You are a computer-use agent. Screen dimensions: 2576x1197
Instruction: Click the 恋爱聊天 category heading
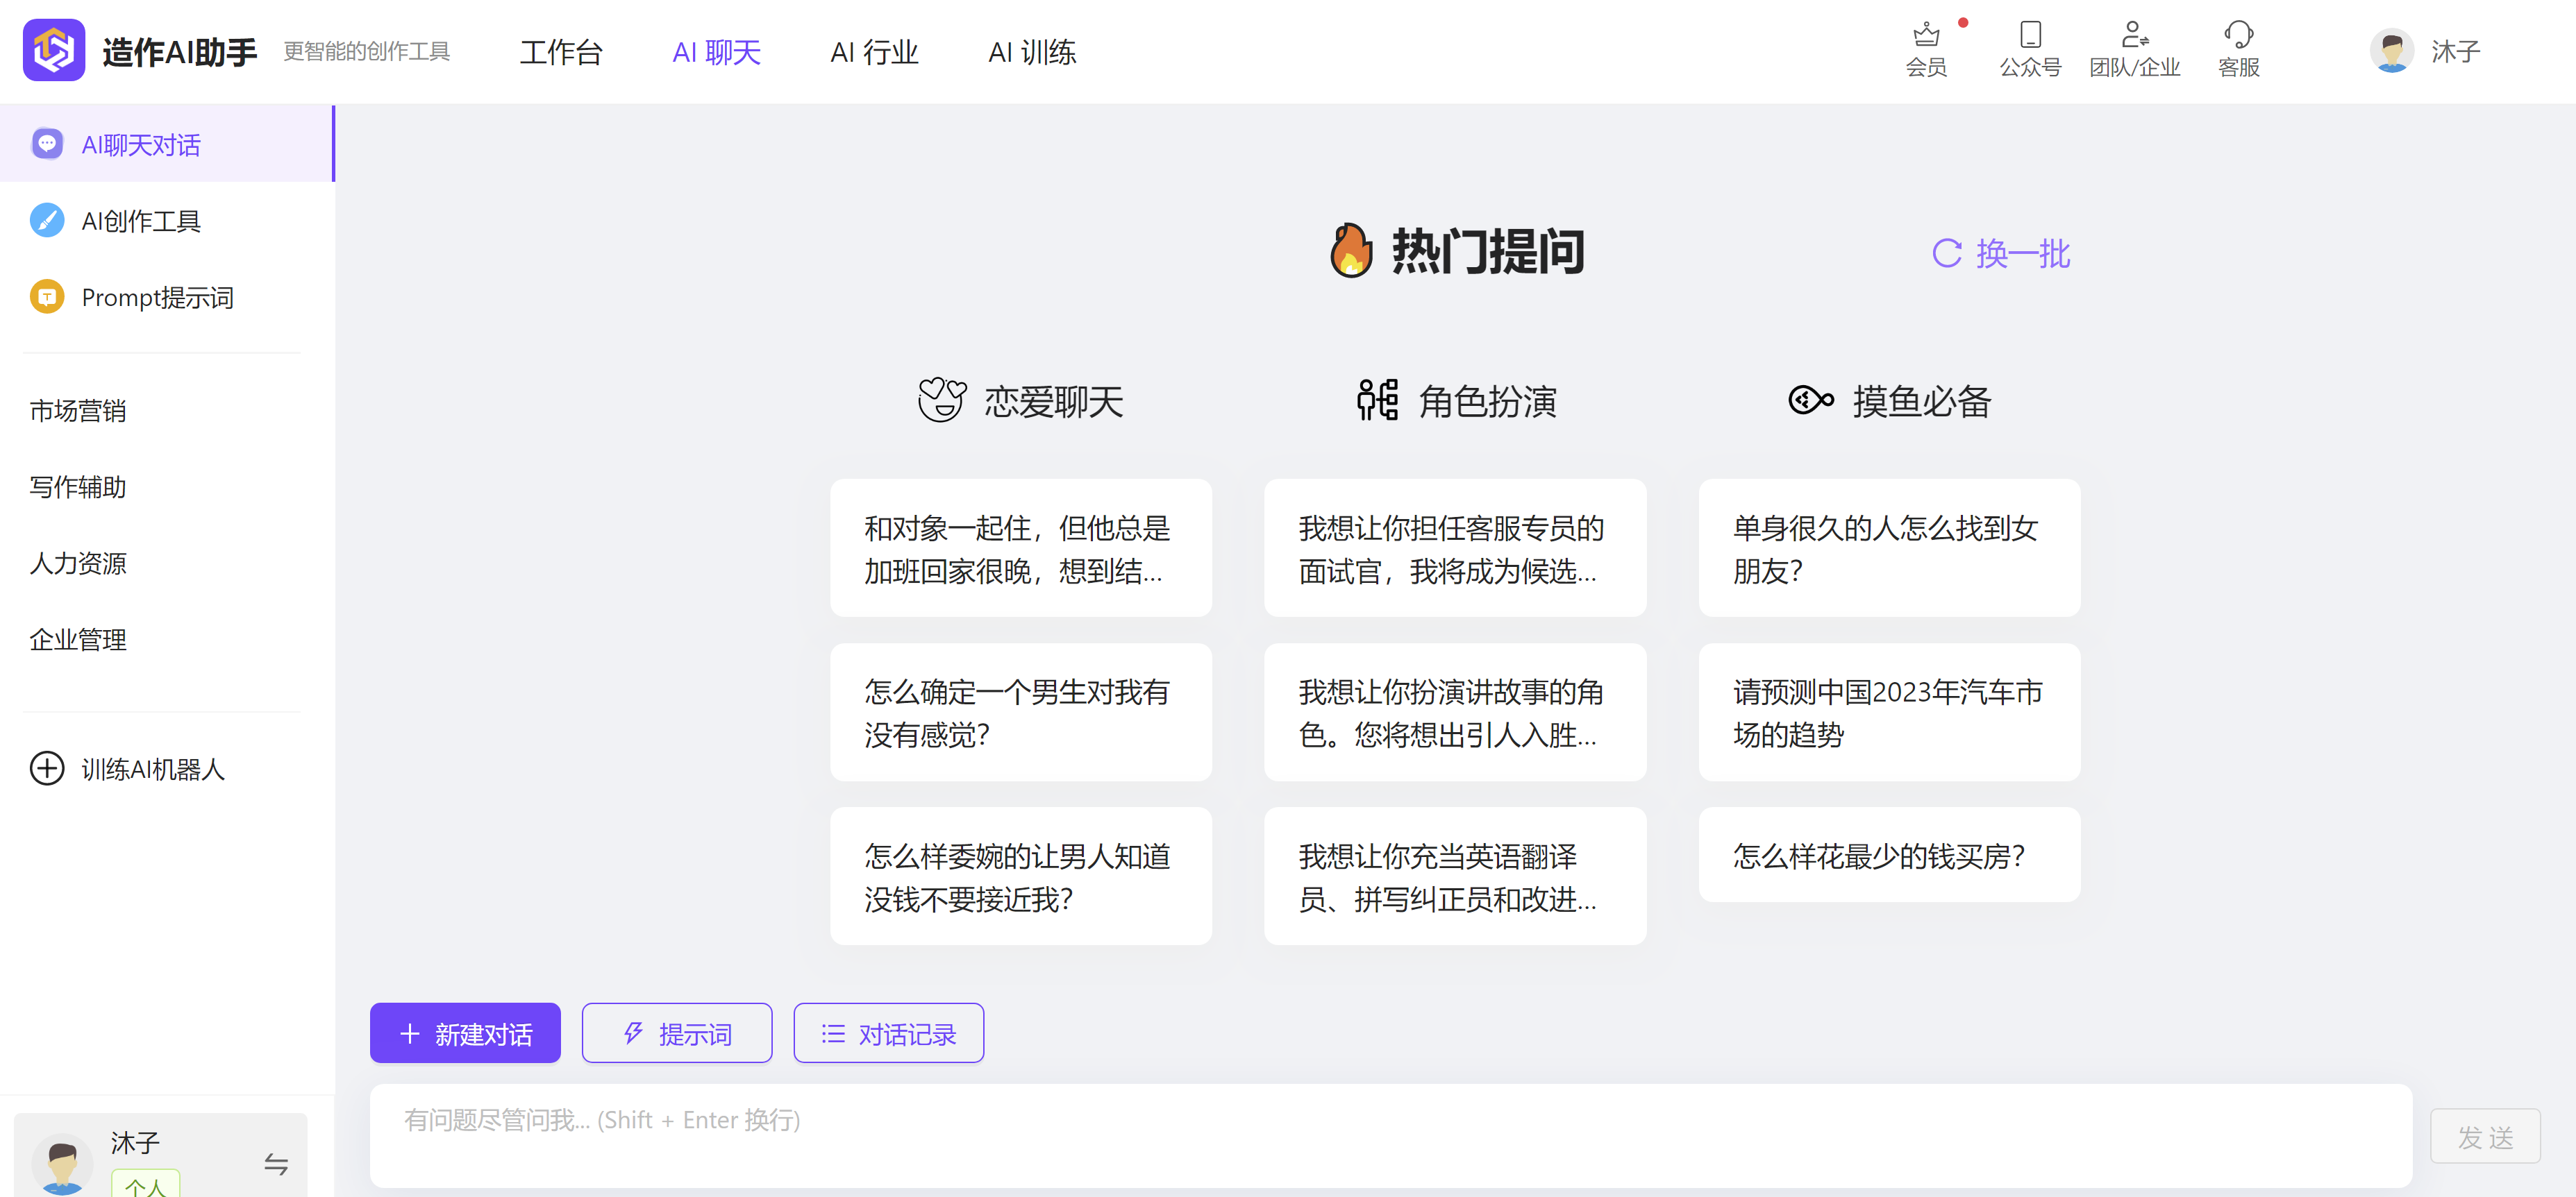(x=1053, y=402)
